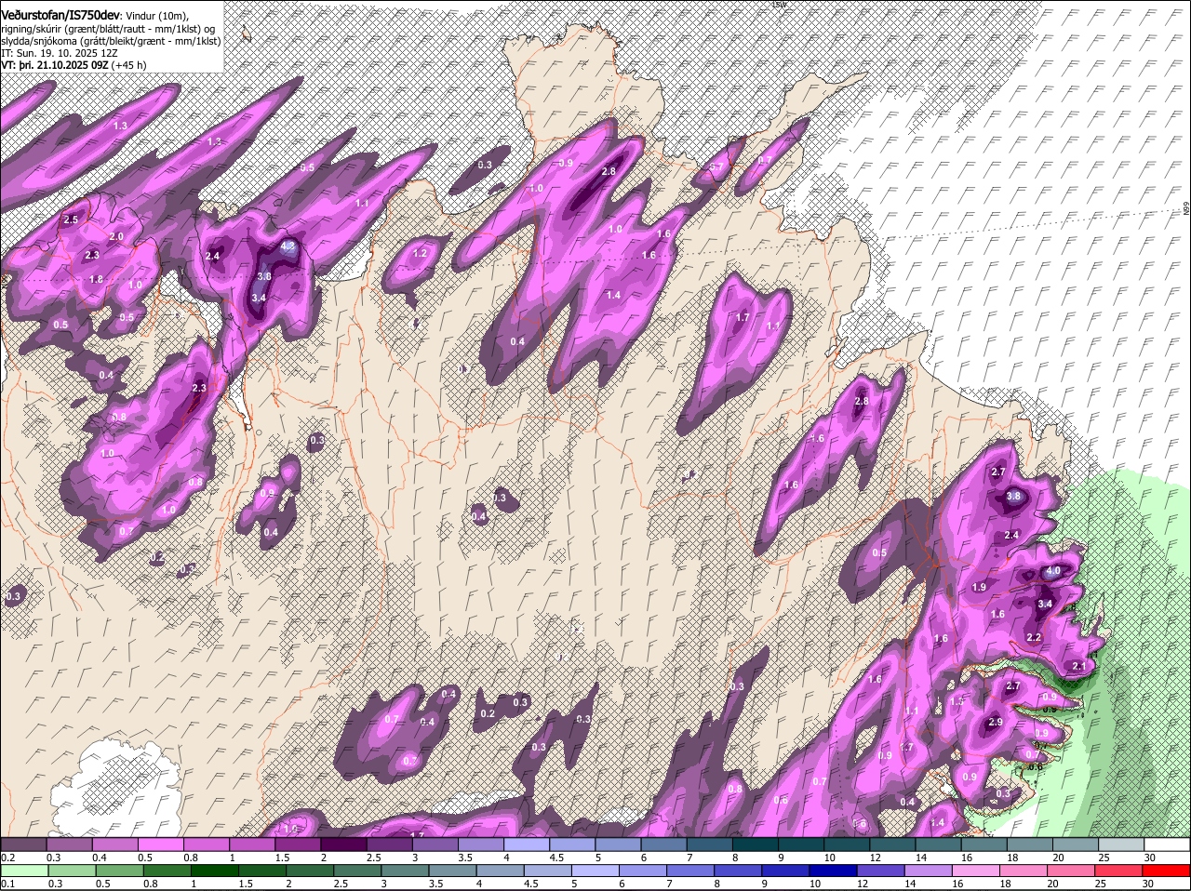Click the 4.0 precipitation value on the map
The image size is (1191, 891).
click(x=1053, y=570)
